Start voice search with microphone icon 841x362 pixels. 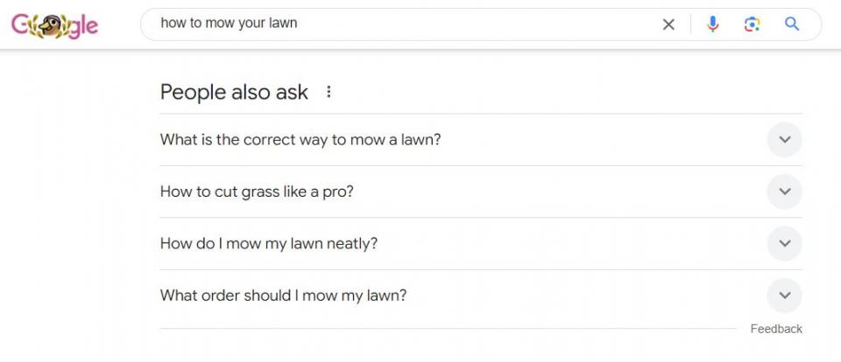pyautogui.click(x=712, y=24)
